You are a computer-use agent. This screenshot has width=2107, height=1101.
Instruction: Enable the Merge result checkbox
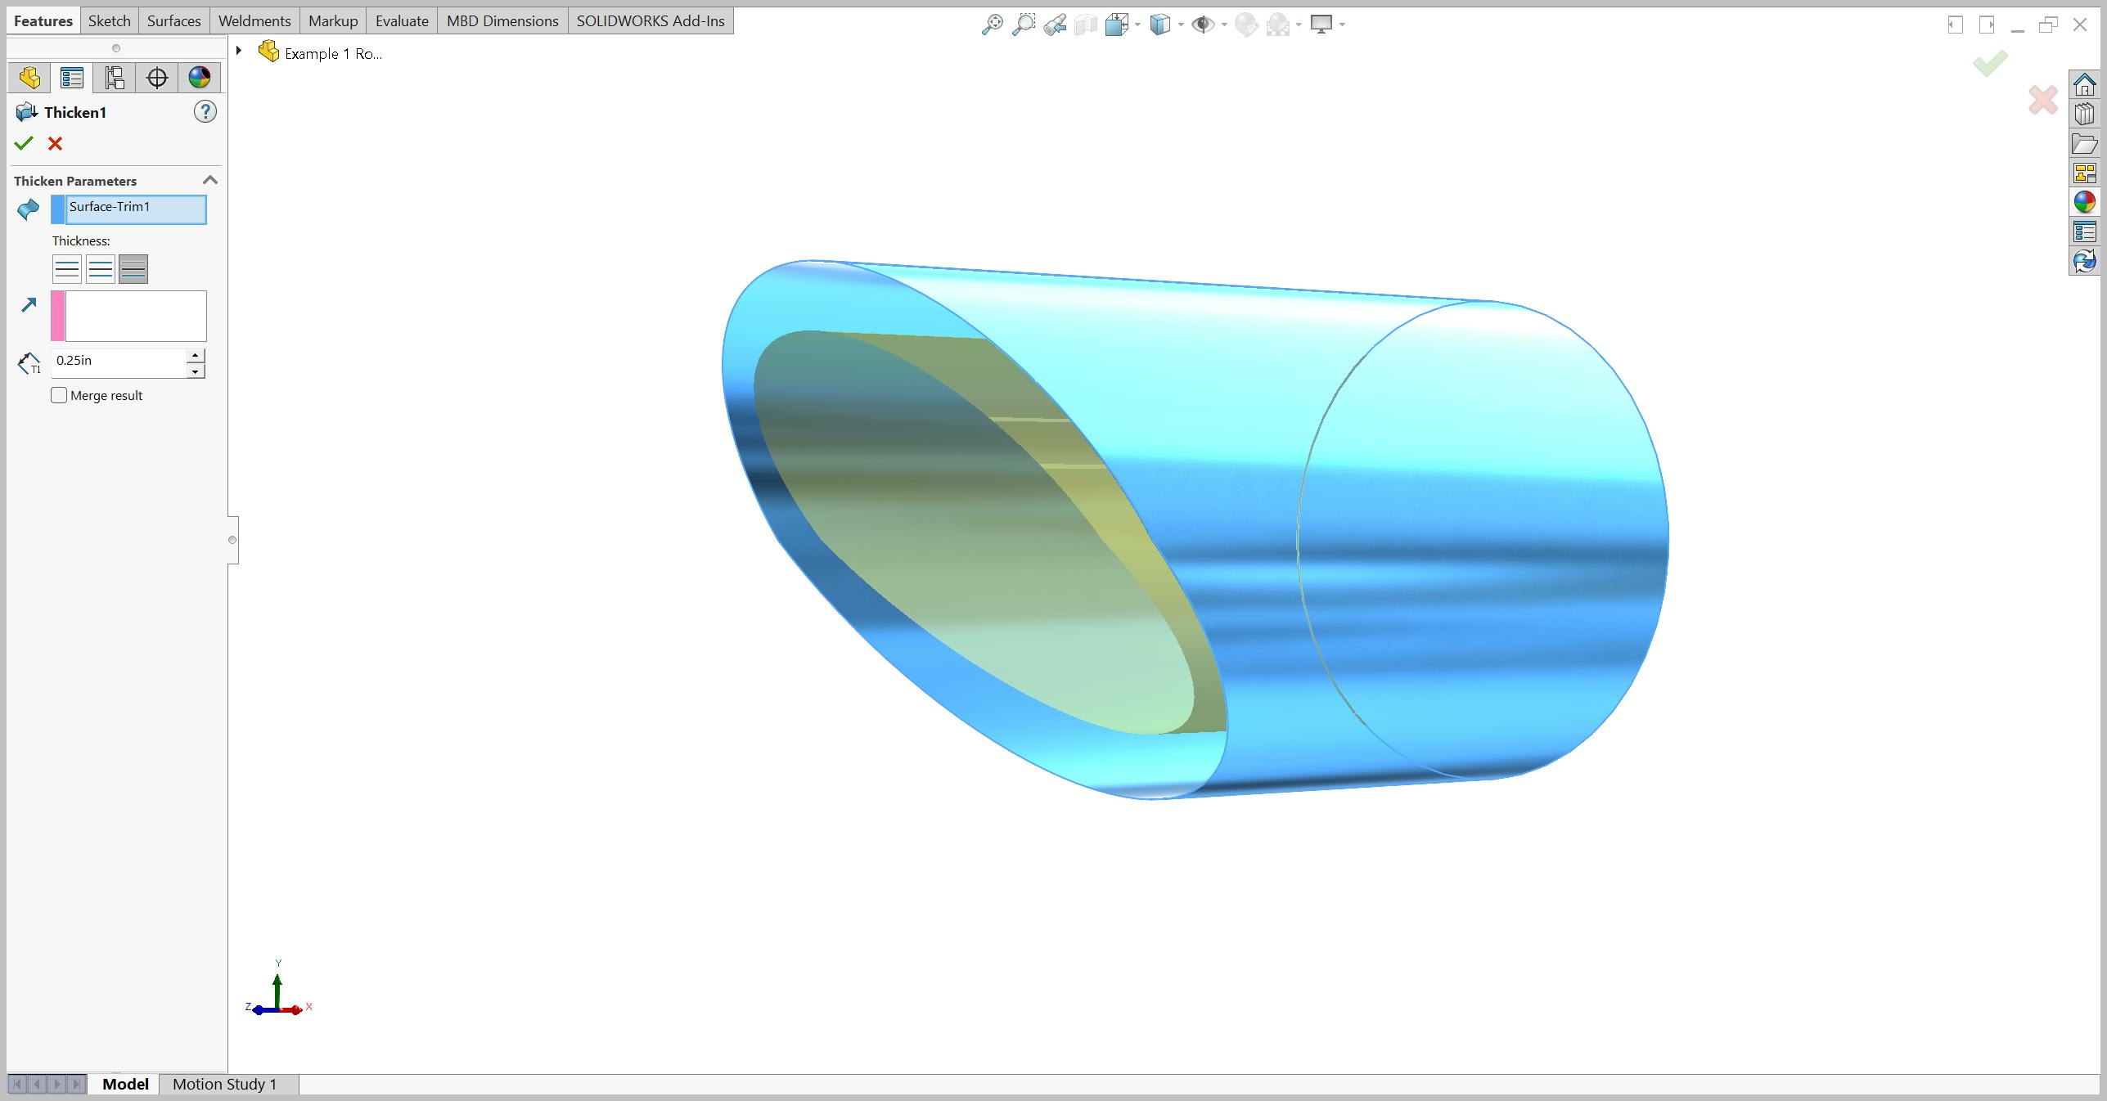58,395
